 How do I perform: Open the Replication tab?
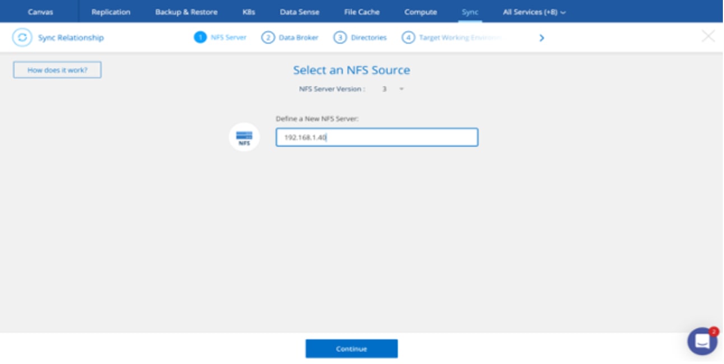111,12
